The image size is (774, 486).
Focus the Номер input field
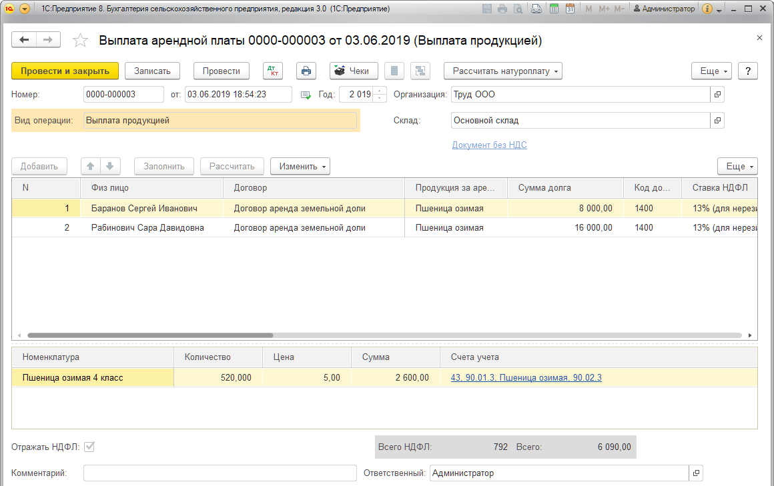pyautogui.click(x=123, y=94)
